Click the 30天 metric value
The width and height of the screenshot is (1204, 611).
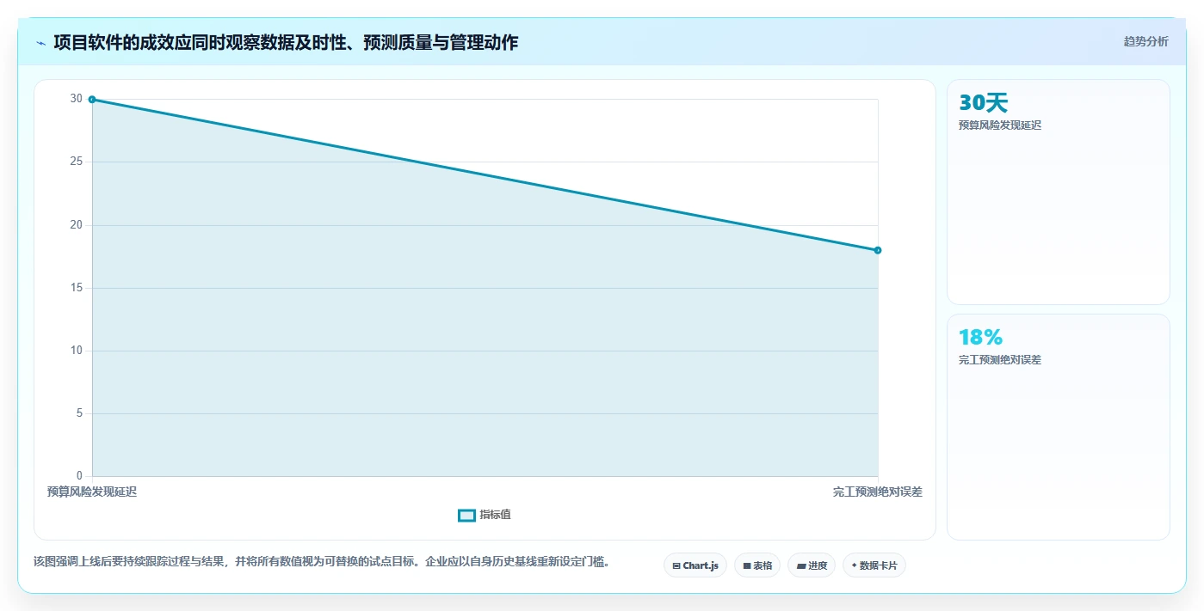tap(983, 103)
